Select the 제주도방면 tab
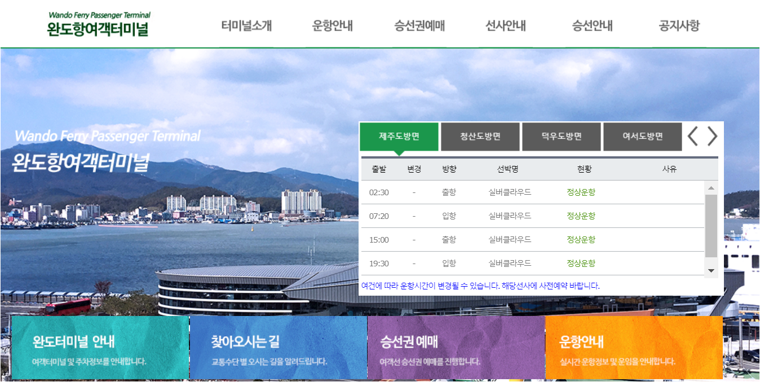Screen dimensions: 760x382 [x=399, y=137]
